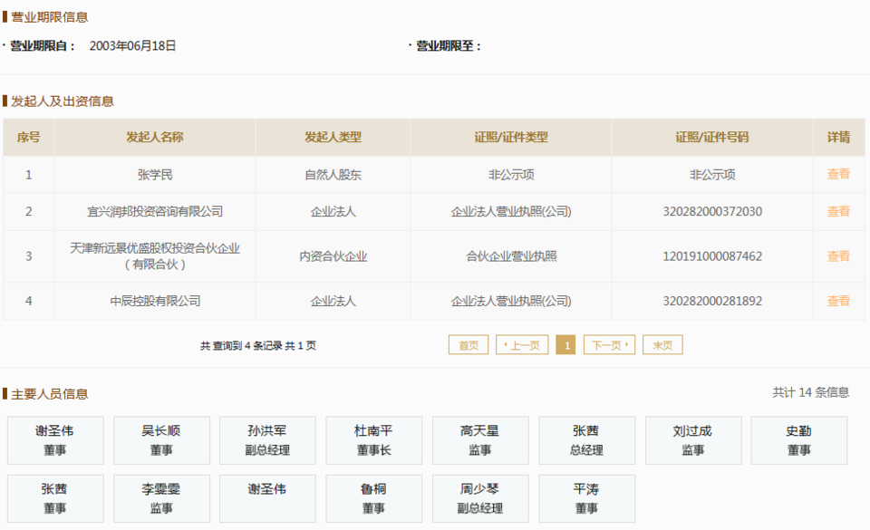This screenshot has width=870, height=530.
Task: Click the 内资合伙企业 type cell
Action: (x=333, y=256)
